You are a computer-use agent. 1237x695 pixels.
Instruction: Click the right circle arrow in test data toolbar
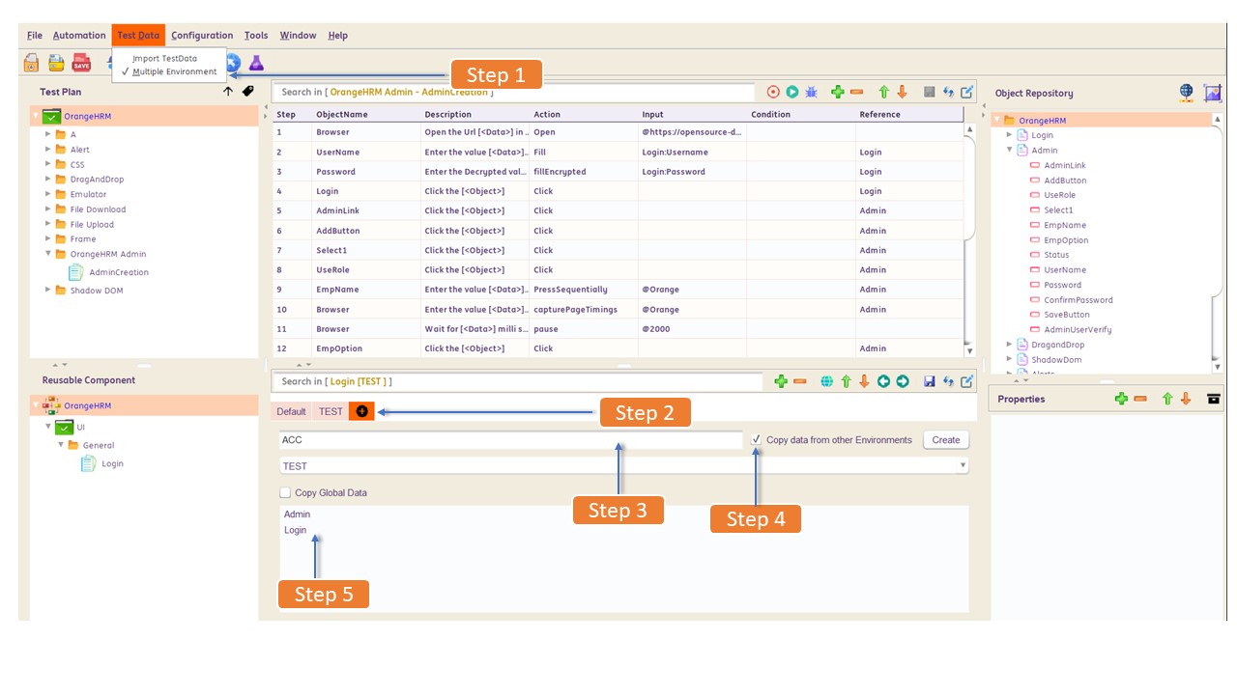pyautogui.click(x=903, y=381)
